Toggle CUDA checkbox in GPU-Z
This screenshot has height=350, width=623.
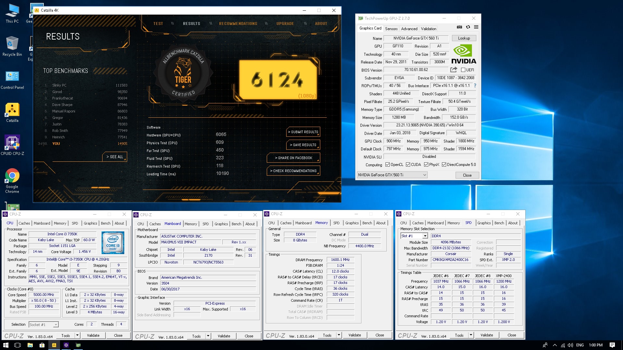tap(408, 165)
